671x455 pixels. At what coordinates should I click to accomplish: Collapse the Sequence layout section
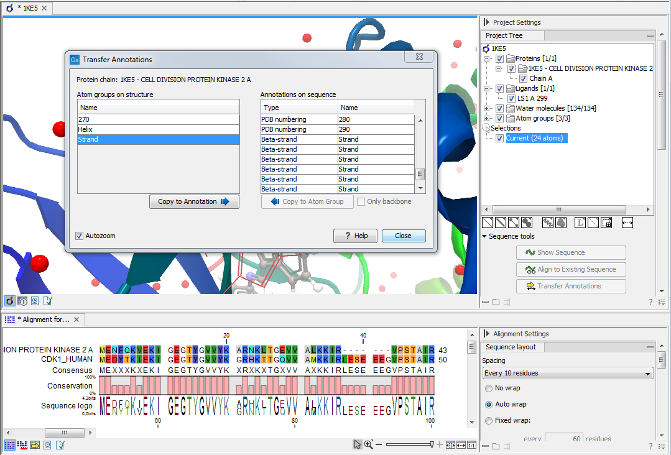coord(650,347)
